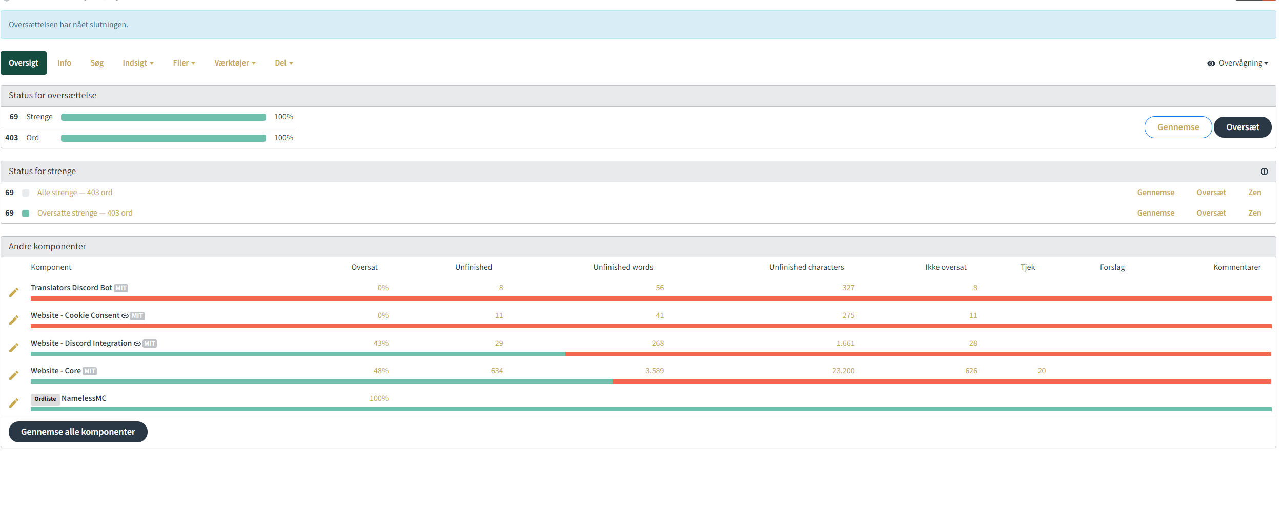Click link icon after Website - Discord Integration
The width and height of the screenshot is (1284, 532).
point(137,344)
